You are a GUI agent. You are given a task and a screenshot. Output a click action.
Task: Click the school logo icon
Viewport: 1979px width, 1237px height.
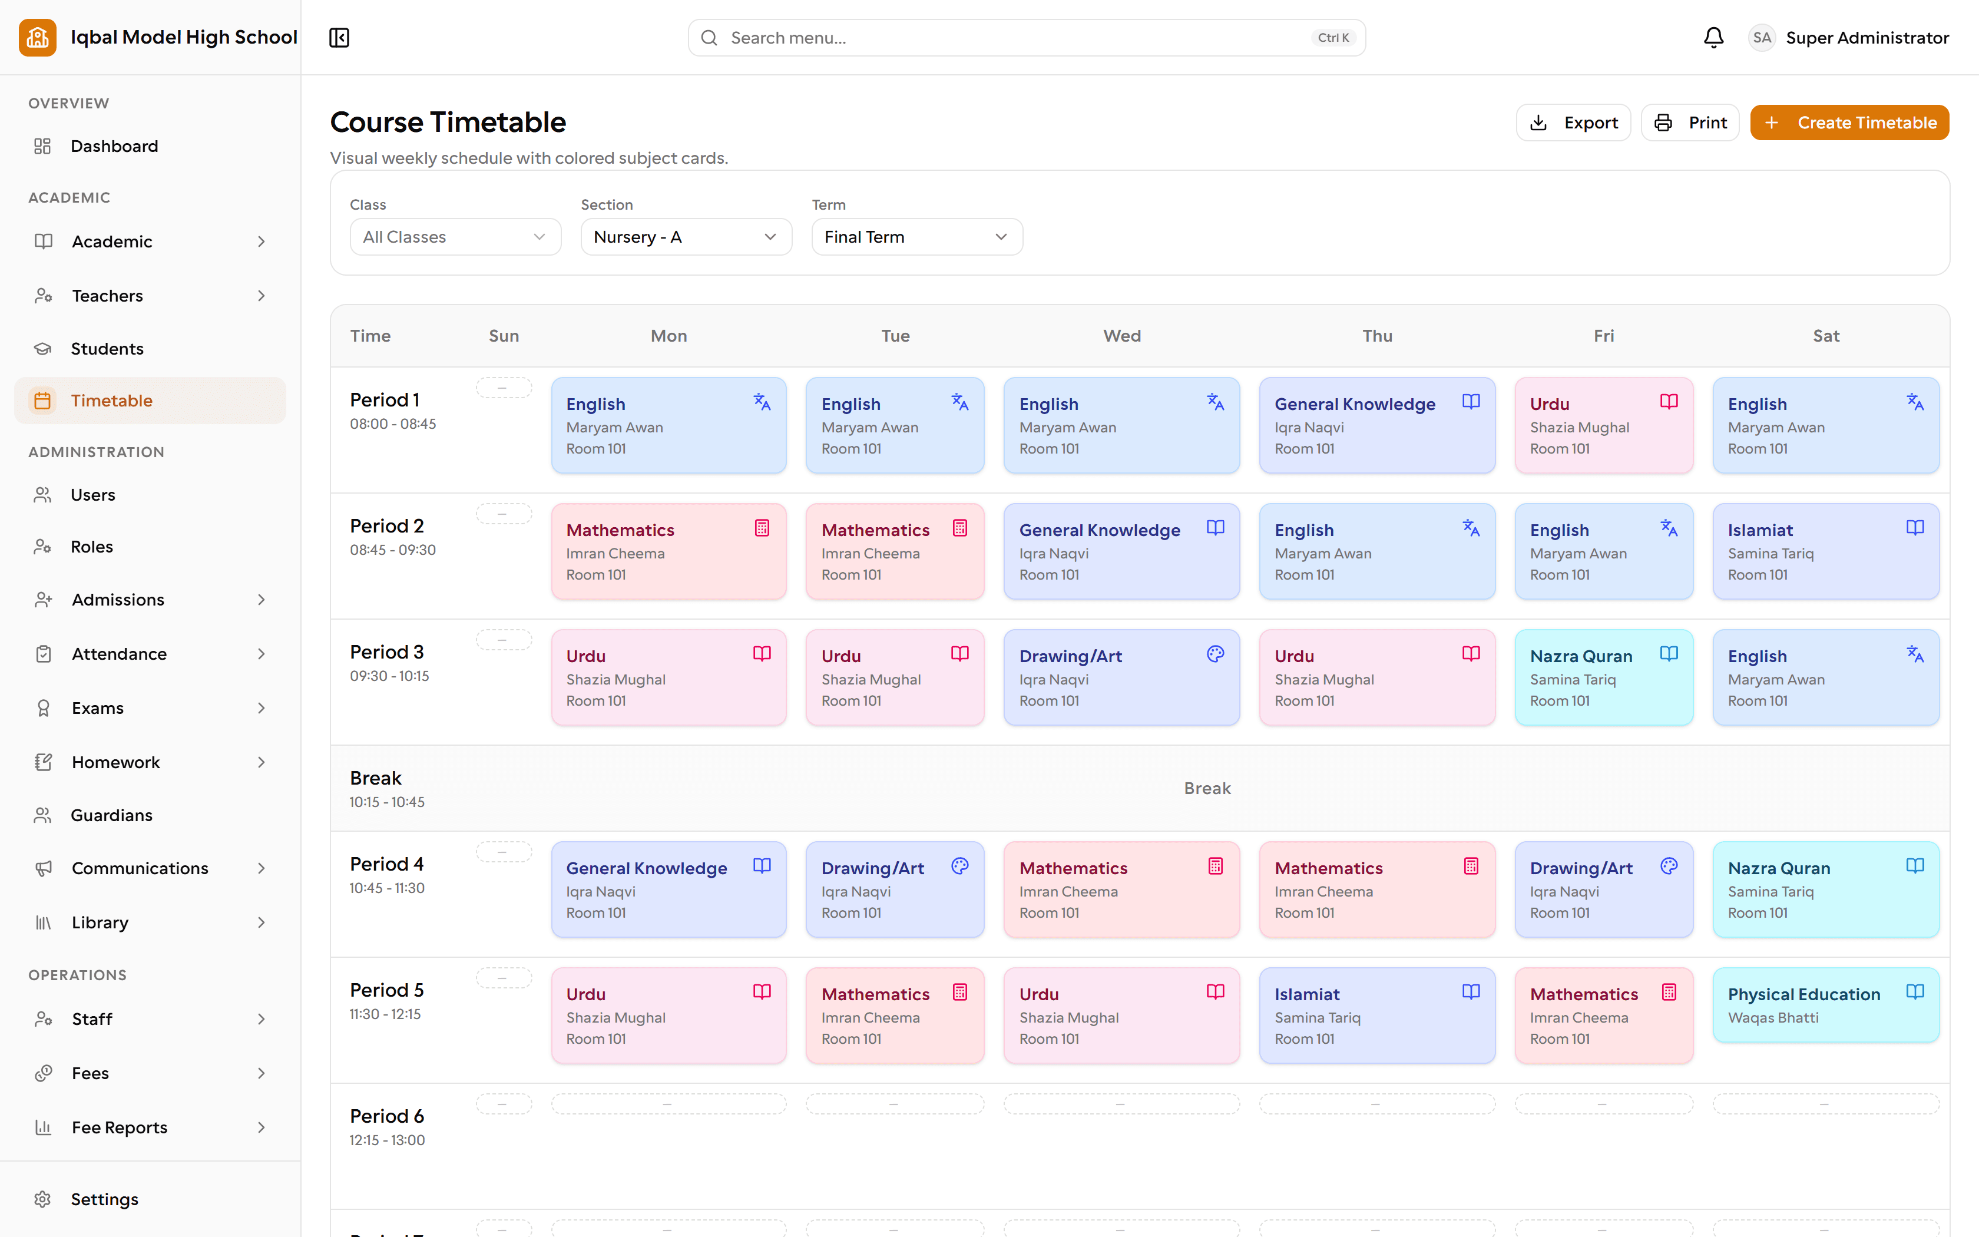pos(38,38)
